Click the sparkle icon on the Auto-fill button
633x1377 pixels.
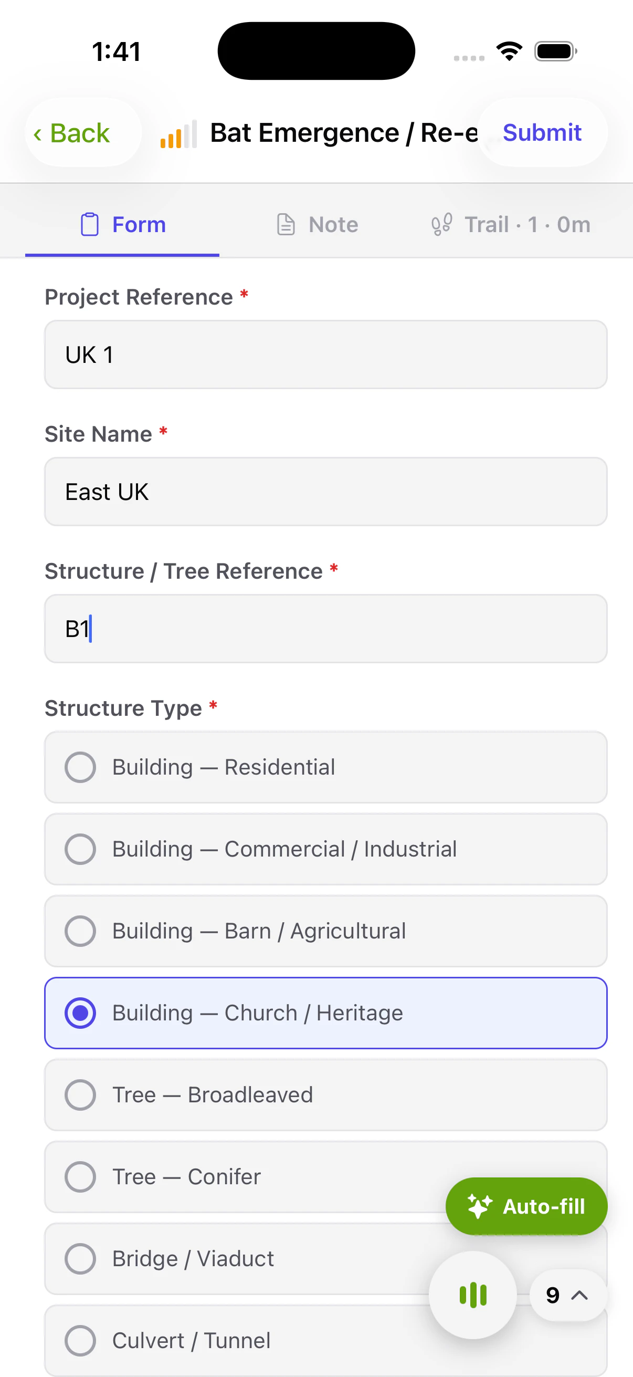tap(480, 1206)
